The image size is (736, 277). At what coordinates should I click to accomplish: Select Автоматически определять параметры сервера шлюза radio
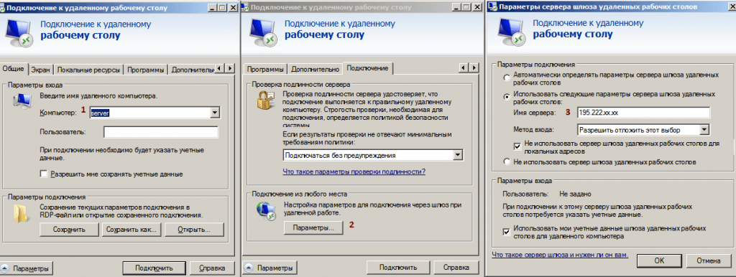point(507,78)
